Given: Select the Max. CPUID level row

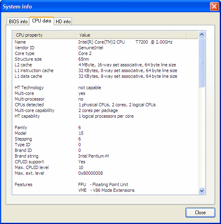Looking at the screenshot, I should point(105,167).
